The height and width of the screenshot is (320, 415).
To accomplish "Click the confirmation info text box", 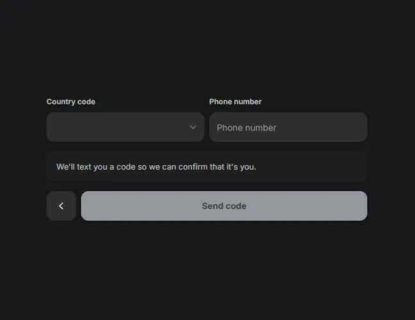I will 206,167.
